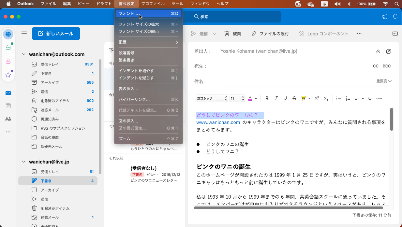
Task: Apply Italic formatting
Action: (x=276, y=98)
